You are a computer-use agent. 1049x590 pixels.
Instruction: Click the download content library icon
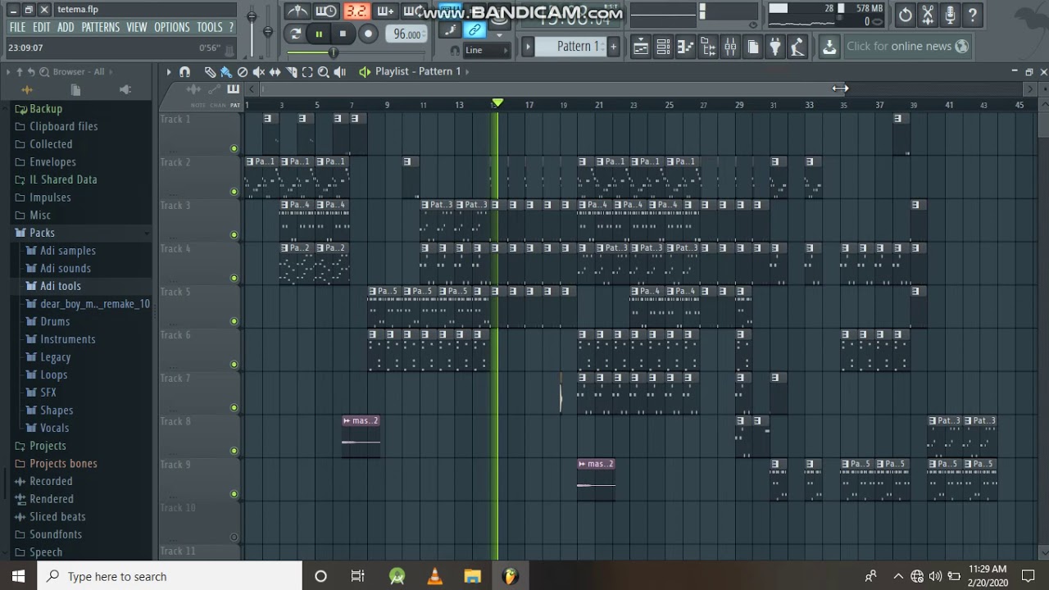829,47
